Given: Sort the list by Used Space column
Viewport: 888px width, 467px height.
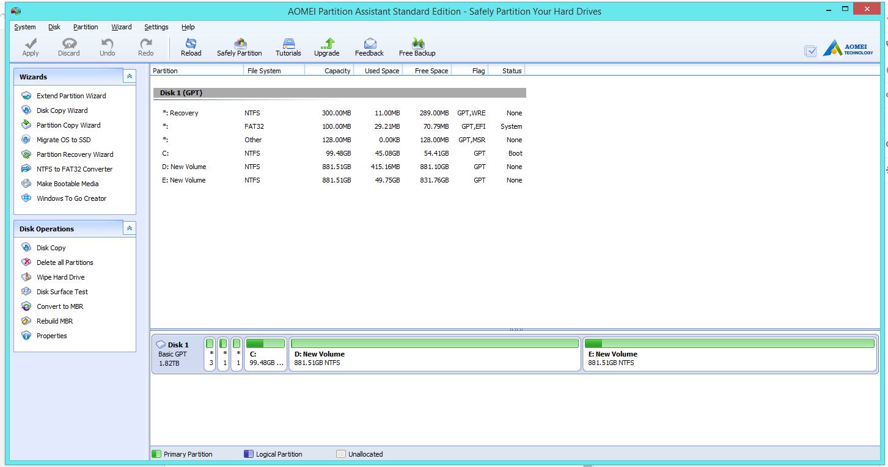Looking at the screenshot, I should [378, 71].
